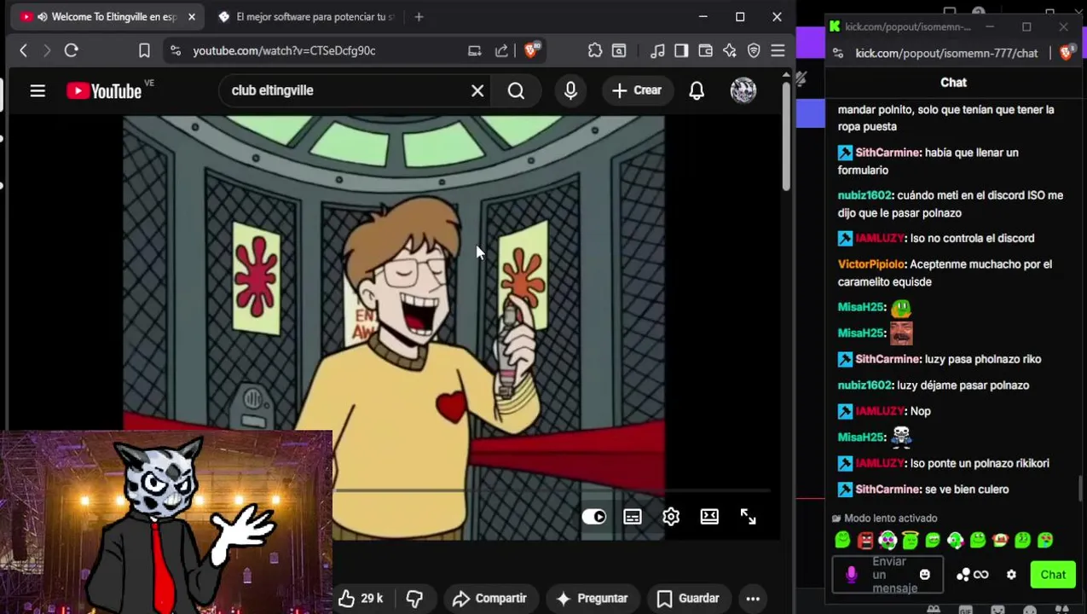1087x614 pixels.
Task: Dislike the video
Action: coord(414,599)
